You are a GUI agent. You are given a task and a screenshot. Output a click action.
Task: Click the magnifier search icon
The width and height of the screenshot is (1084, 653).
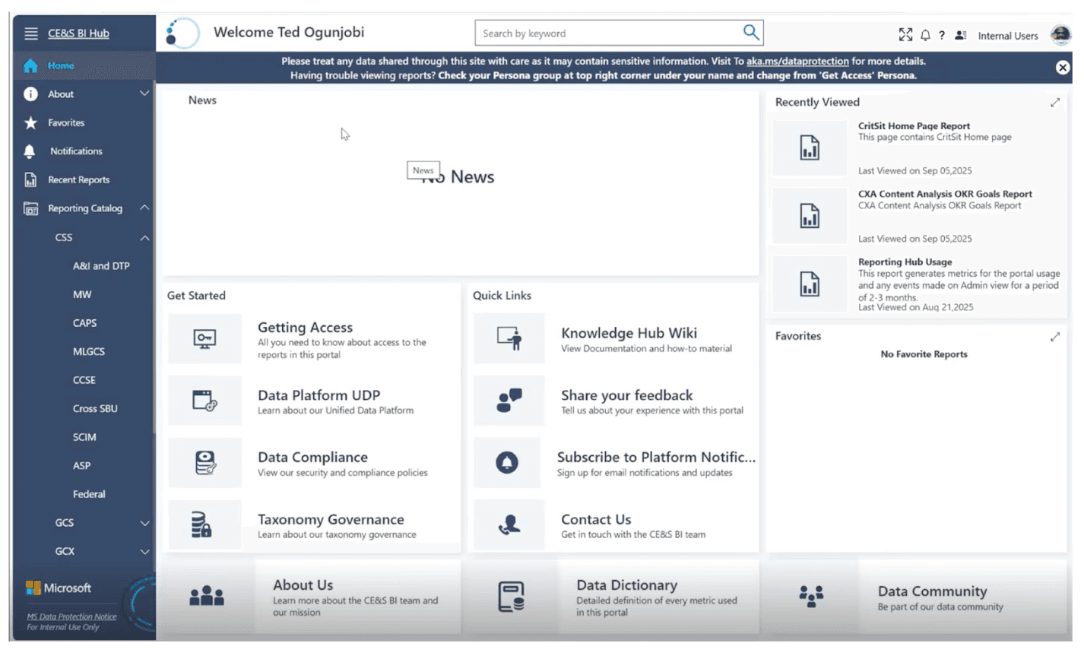pos(750,32)
